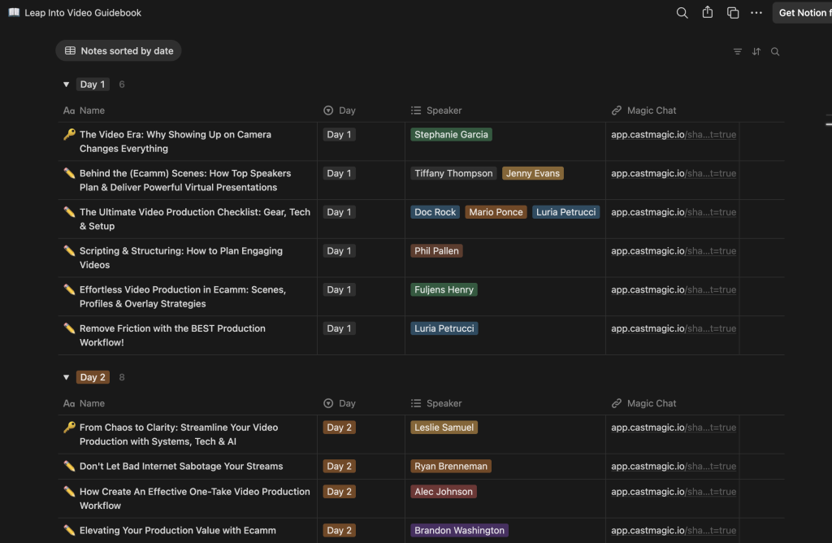
Task: Open Speaker column header in Day 2 table
Action: point(436,403)
